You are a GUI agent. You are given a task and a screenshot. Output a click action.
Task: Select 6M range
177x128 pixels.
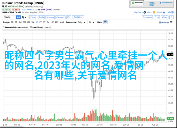[29, 22]
